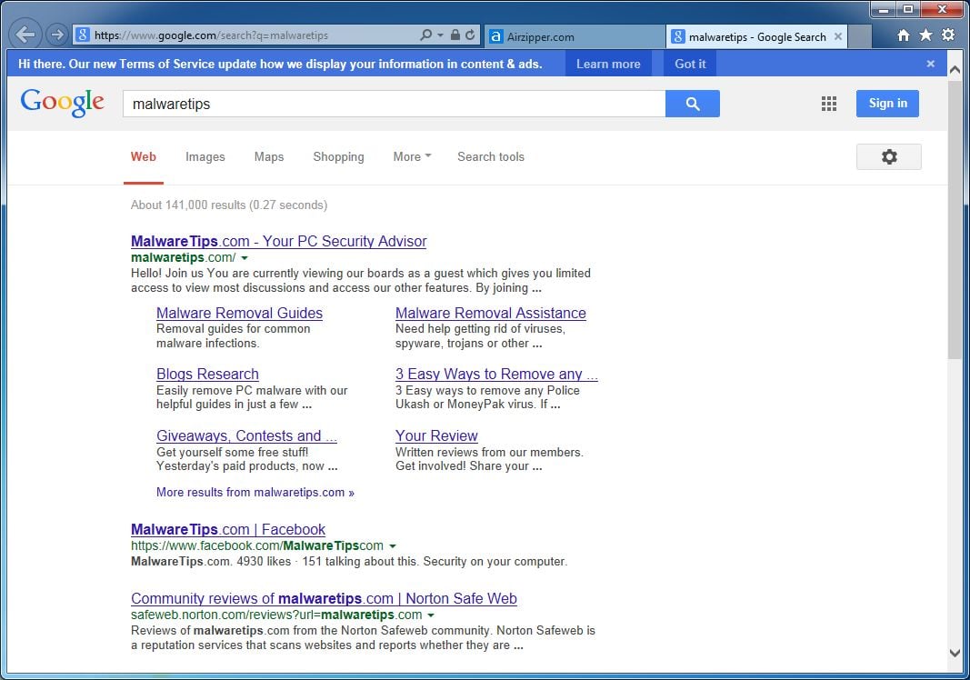This screenshot has width=970, height=680.
Task: Open Google search settings gear button
Action: tap(888, 156)
